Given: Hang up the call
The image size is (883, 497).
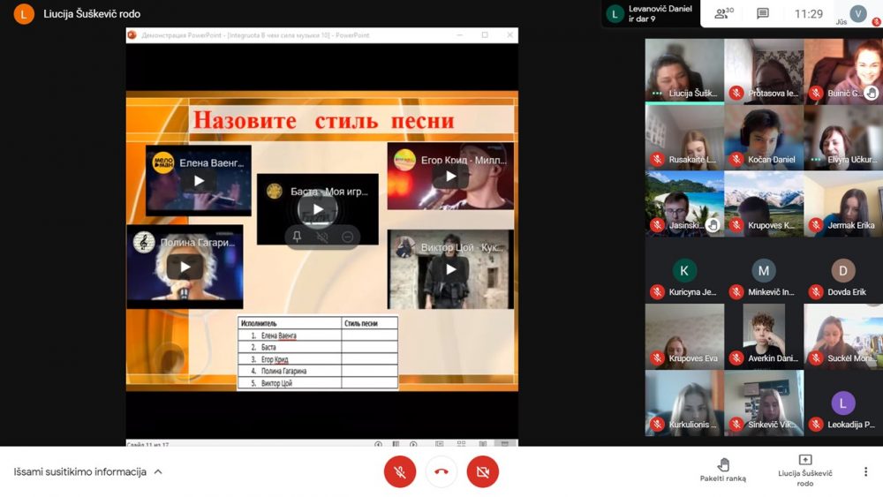Looking at the screenshot, I should pyautogui.click(x=441, y=471).
